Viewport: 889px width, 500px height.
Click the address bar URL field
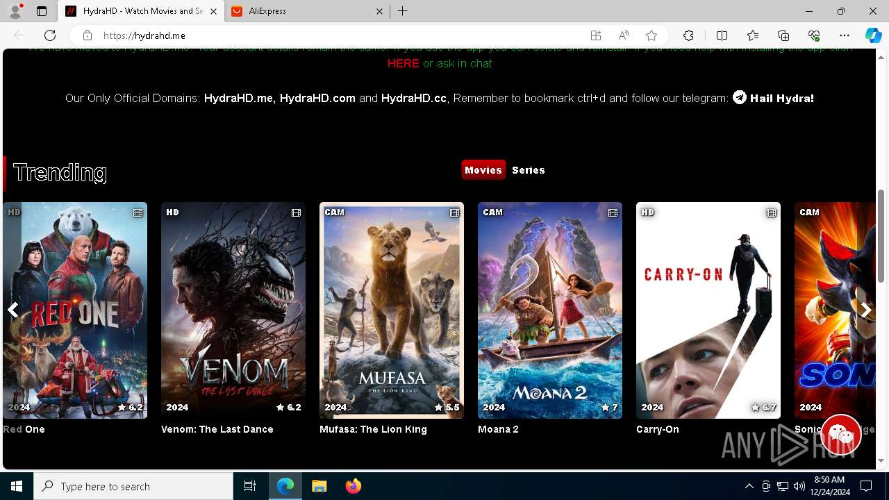coord(340,35)
